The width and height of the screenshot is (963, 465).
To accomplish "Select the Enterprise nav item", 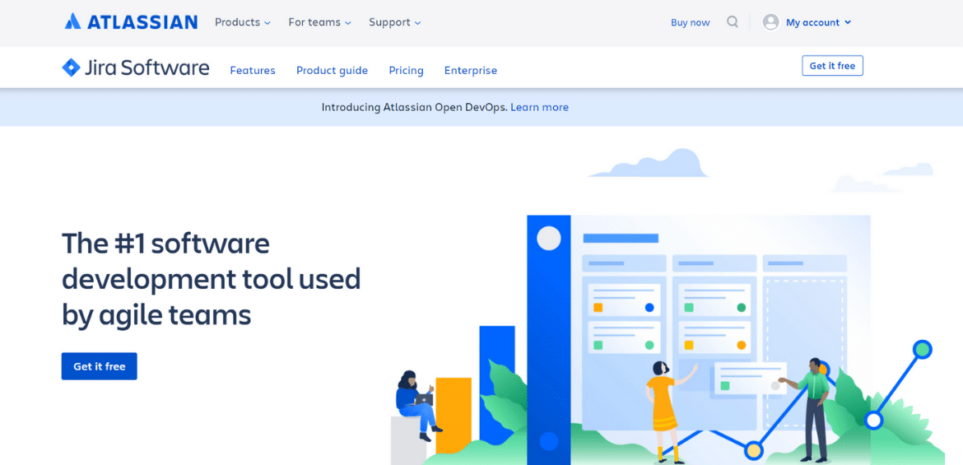I will coord(471,71).
